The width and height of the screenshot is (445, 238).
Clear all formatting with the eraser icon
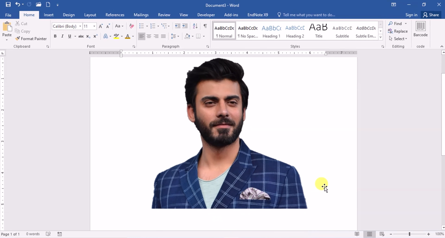tap(131, 26)
